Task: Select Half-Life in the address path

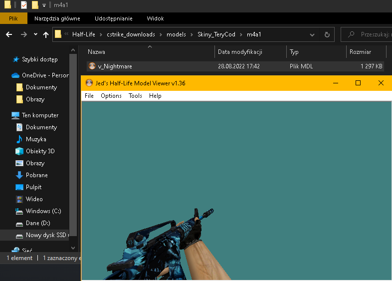Action: (x=83, y=34)
